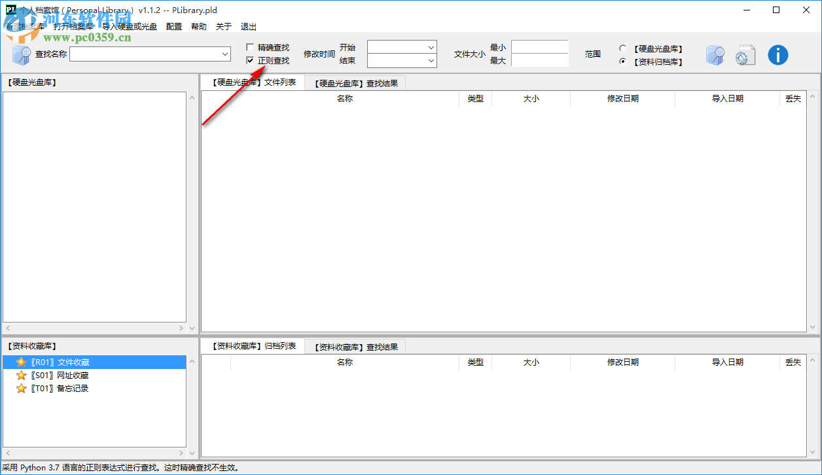
Task: Open the 查找名称 combo box dropdown
Action: click(x=224, y=54)
